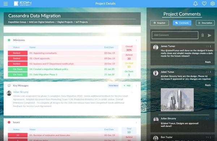This screenshot has width=217, height=141.
Task: Select the Comments tab
Action: pos(182,23)
